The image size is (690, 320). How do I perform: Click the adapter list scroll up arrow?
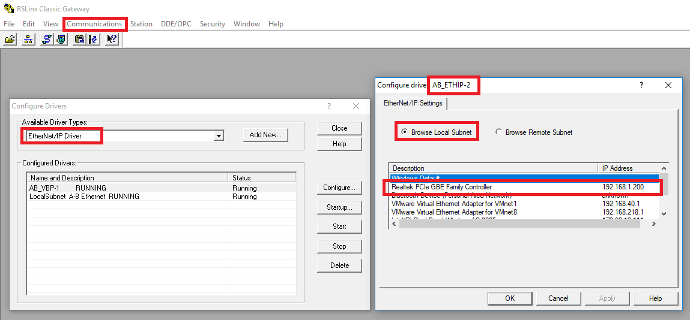click(664, 168)
